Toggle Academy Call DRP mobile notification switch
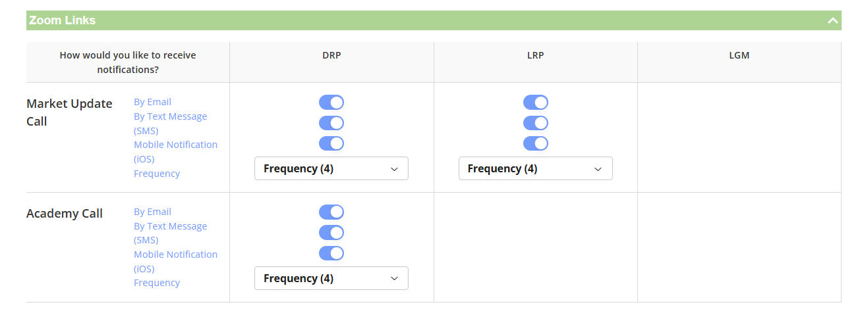862x315 pixels. [331, 253]
